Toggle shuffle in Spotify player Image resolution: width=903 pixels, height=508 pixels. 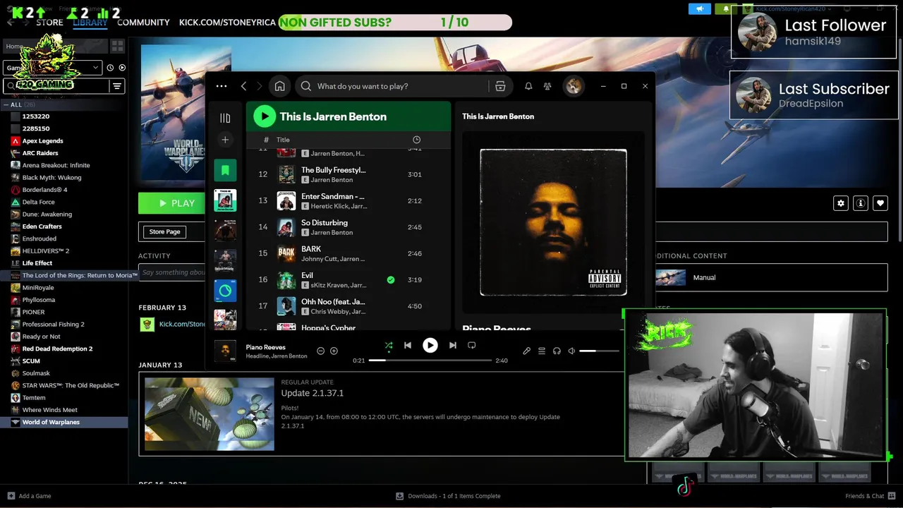389,346
